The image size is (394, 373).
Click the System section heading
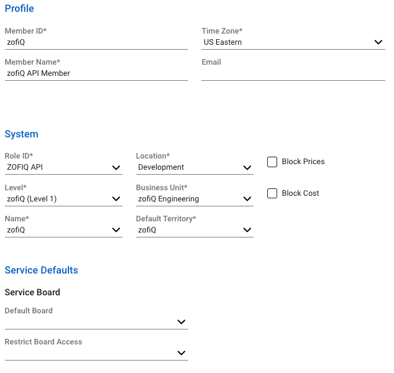pyautogui.click(x=22, y=134)
